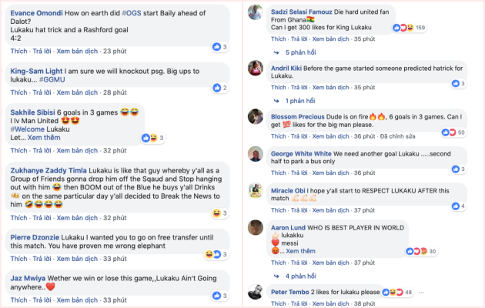Click reaction icons on Evance Omondi's comment
Viewport: 485px width, 308px height.
(x=216, y=46)
